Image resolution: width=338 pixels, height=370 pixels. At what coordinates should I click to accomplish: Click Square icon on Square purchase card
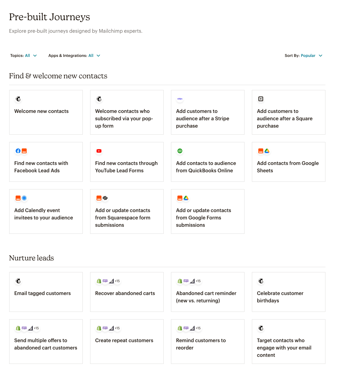261,99
